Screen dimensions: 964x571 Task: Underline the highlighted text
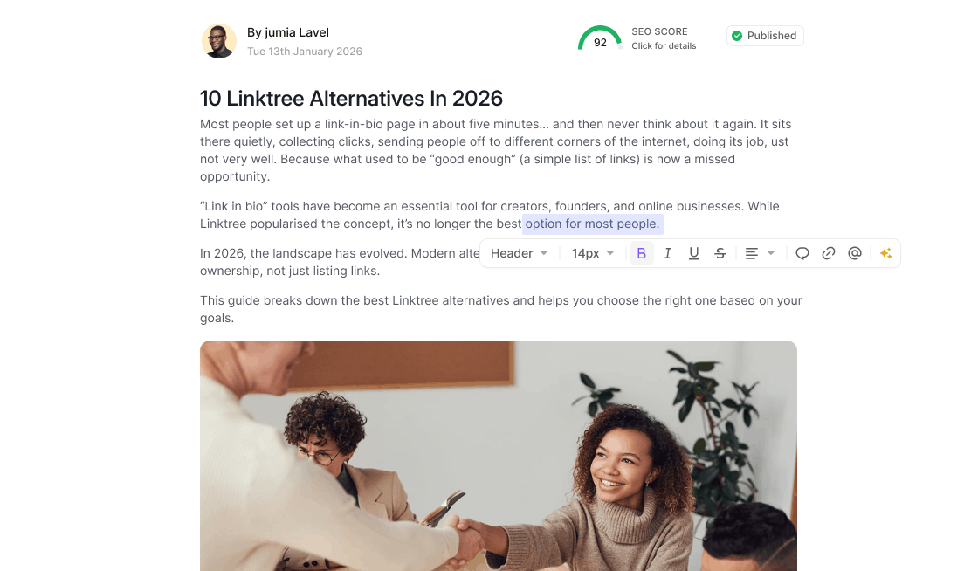tap(694, 253)
